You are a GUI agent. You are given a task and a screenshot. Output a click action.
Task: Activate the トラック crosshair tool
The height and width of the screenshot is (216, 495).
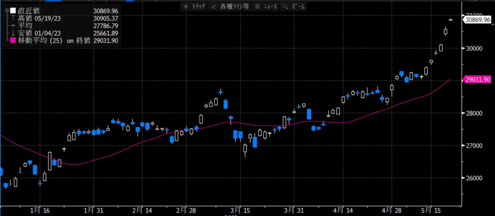coord(195,7)
